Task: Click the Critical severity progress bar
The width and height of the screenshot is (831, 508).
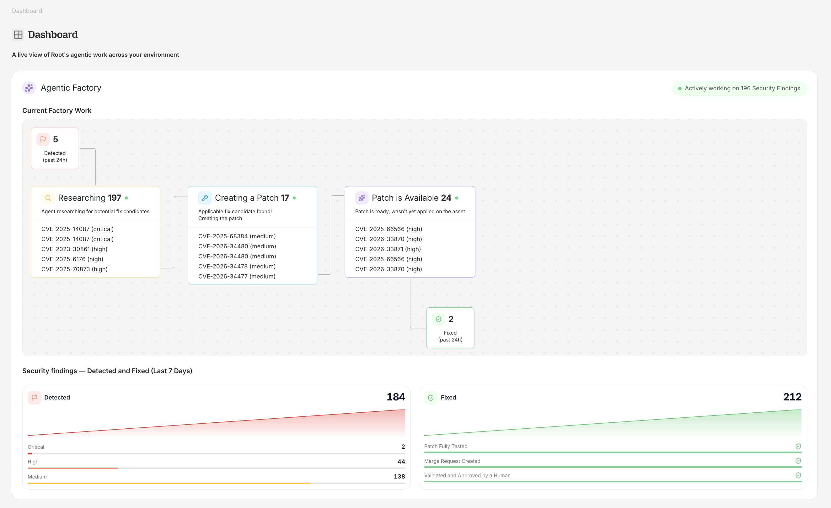Action: tap(216, 453)
